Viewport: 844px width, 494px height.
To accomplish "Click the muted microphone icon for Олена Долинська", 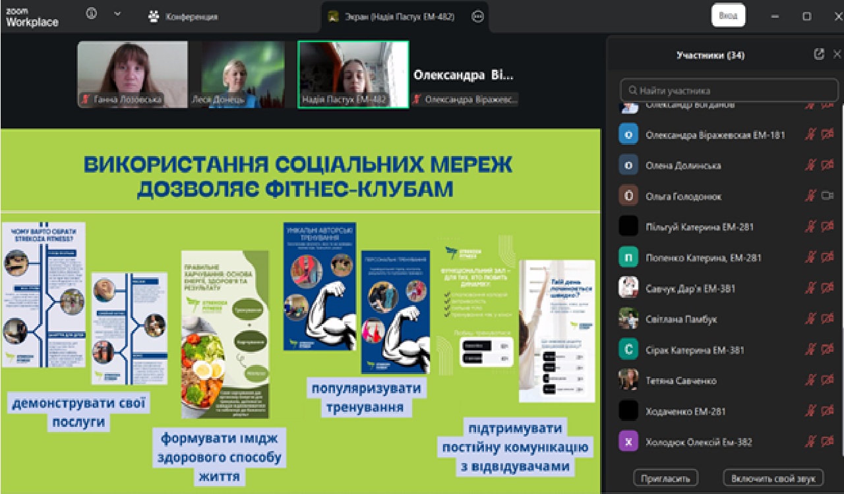I will tap(810, 165).
